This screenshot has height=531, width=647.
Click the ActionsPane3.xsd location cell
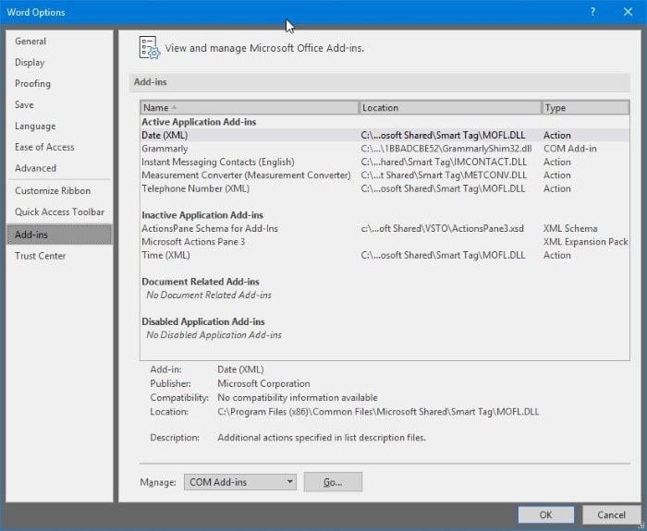pos(442,228)
